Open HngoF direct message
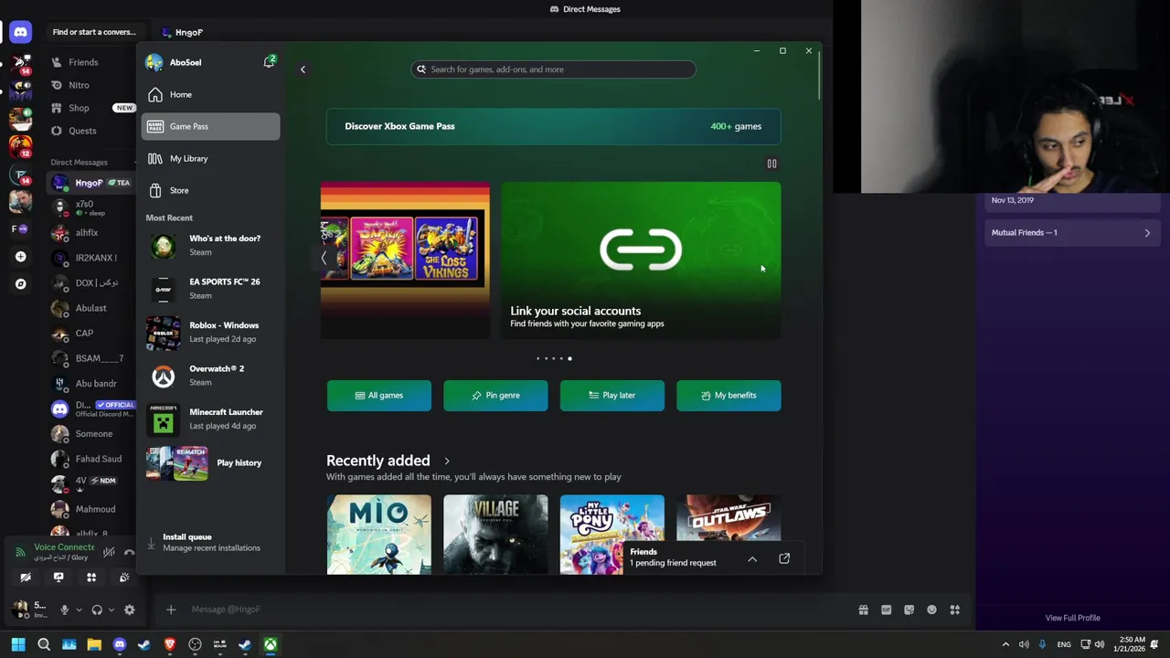The height and width of the screenshot is (658, 1170). tap(90, 183)
